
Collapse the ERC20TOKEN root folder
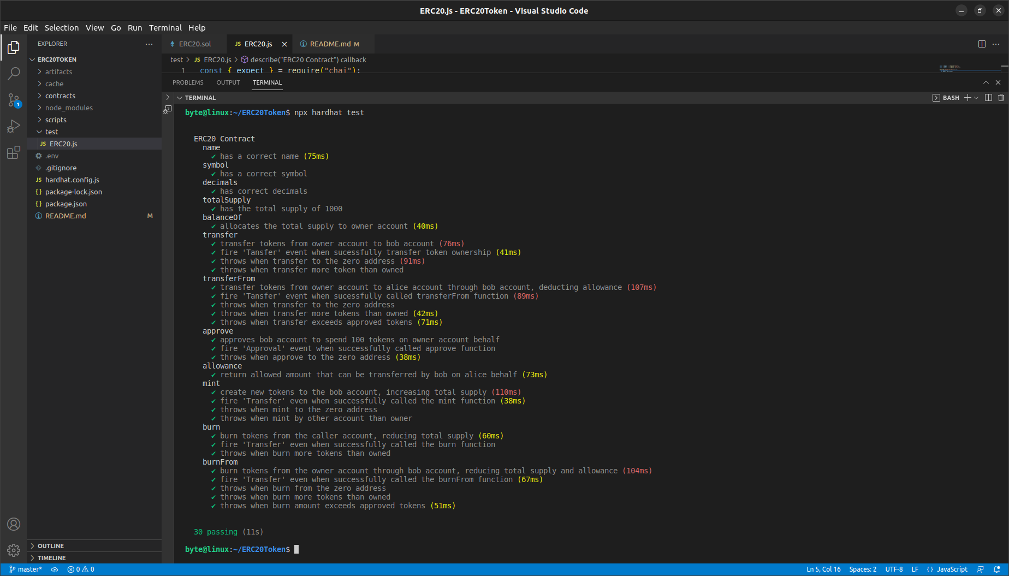[94, 60]
